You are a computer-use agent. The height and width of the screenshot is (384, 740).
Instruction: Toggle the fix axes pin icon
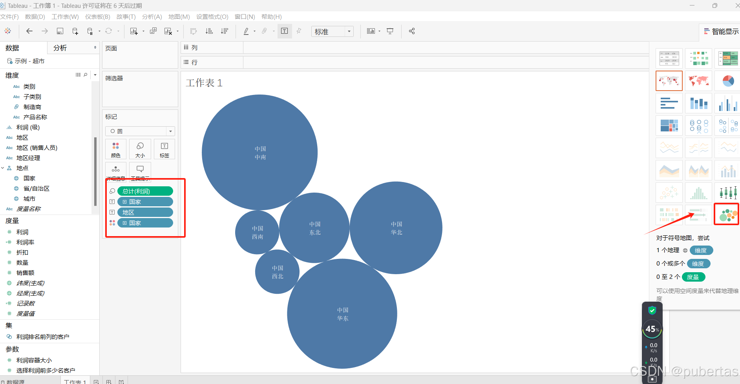click(x=299, y=31)
